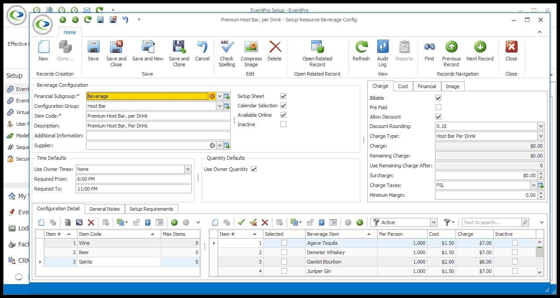Click the quick access undo arrow icon
The width and height of the screenshot is (560, 298).
click(125, 20)
